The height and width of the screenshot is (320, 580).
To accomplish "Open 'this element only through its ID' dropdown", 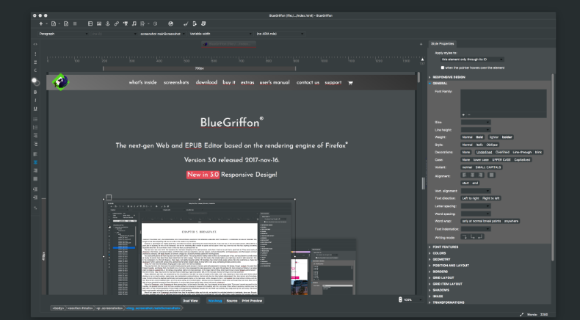I will click(472, 59).
